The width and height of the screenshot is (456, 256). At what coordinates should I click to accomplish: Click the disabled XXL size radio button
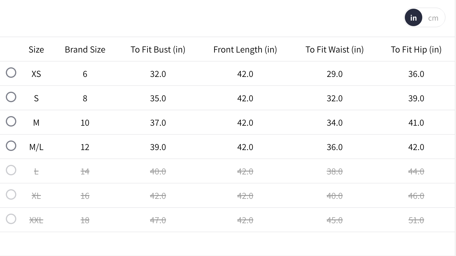click(x=11, y=219)
